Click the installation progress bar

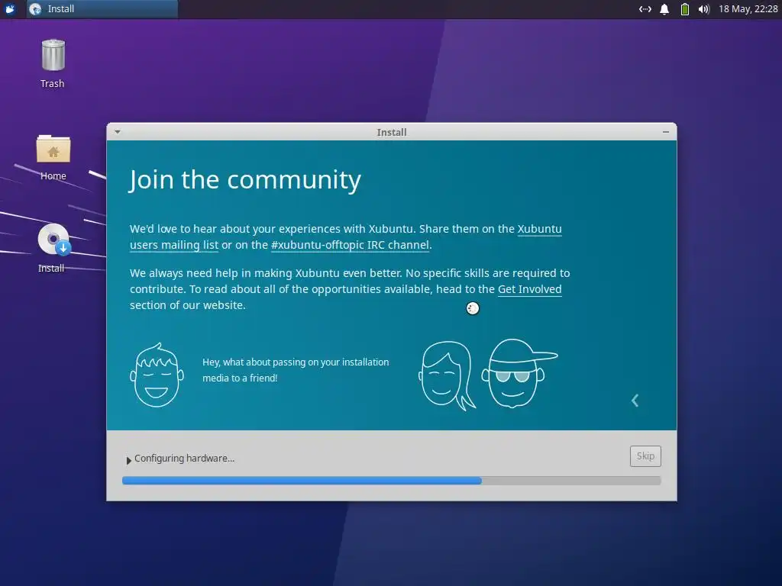tap(392, 481)
